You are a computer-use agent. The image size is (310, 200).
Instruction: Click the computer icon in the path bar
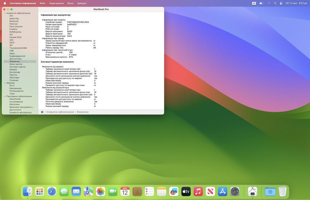[42, 112]
